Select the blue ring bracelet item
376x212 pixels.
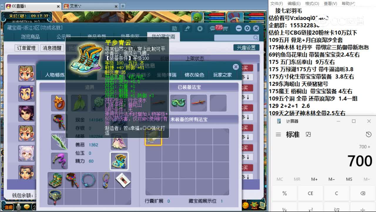click(x=88, y=180)
